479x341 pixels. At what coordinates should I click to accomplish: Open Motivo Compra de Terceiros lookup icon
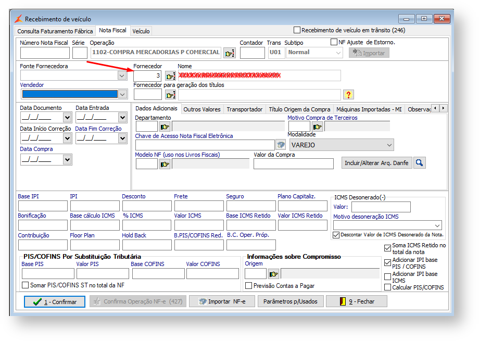click(318, 126)
